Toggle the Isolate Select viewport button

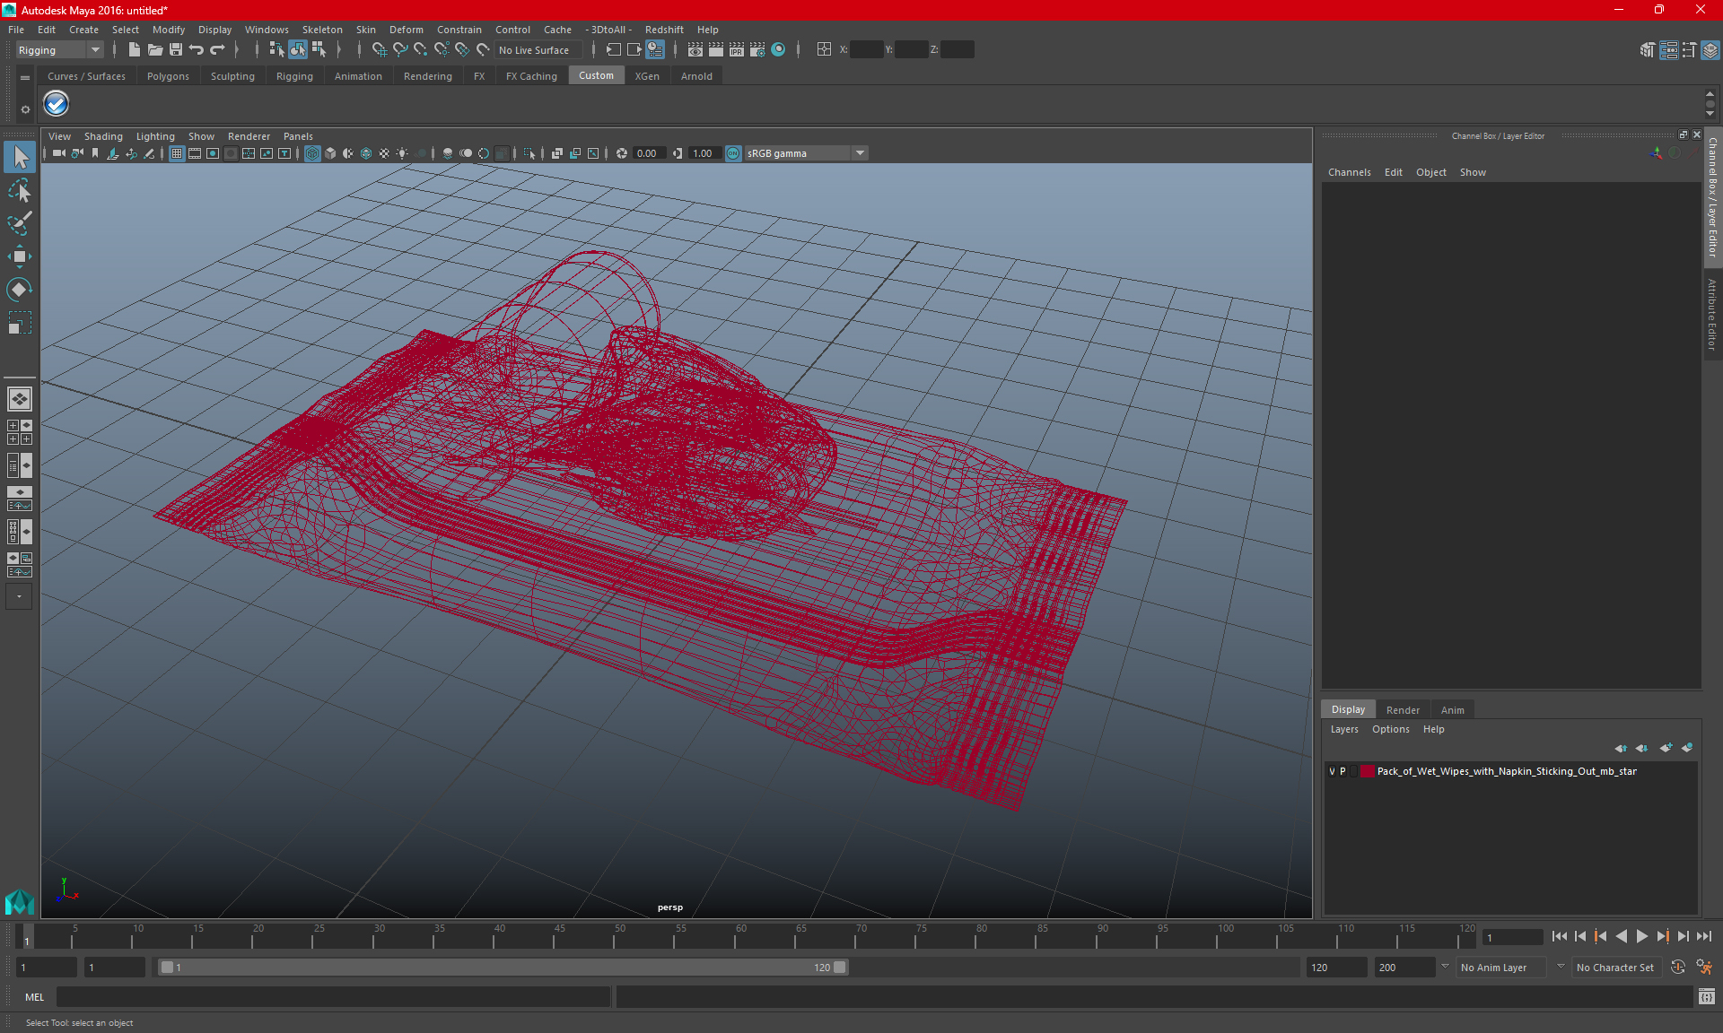coord(529,153)
